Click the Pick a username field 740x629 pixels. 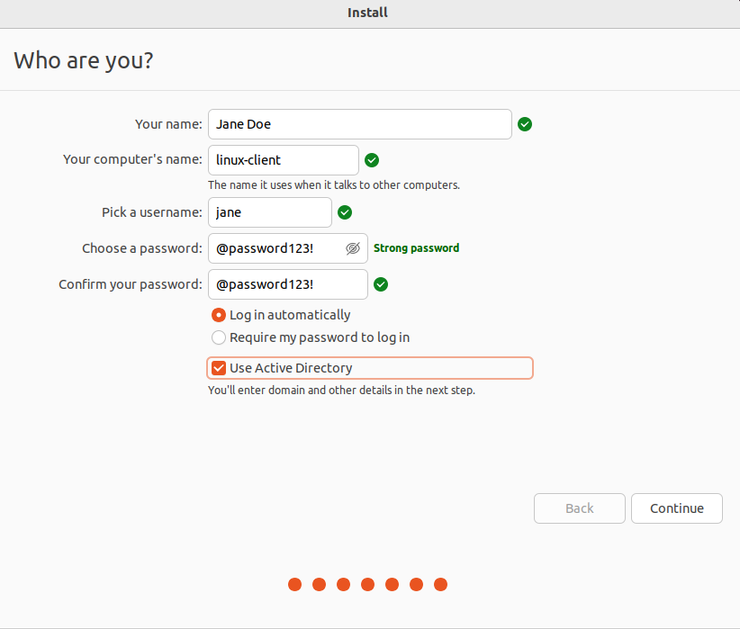click(269, 213)
